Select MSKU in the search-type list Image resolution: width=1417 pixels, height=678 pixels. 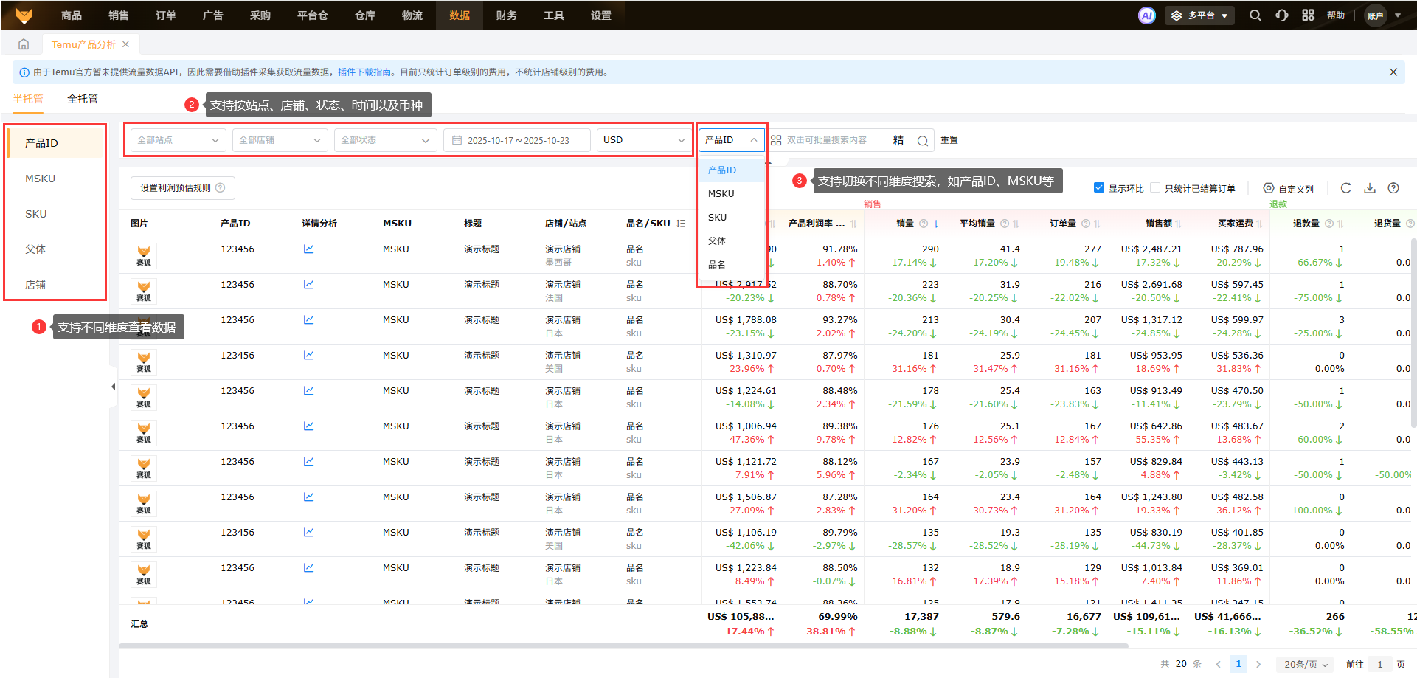pos(721,194)
